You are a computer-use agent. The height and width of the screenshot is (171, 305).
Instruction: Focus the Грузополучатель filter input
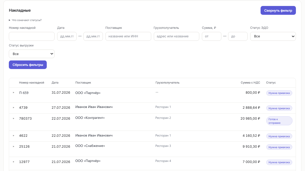point(176,36)
